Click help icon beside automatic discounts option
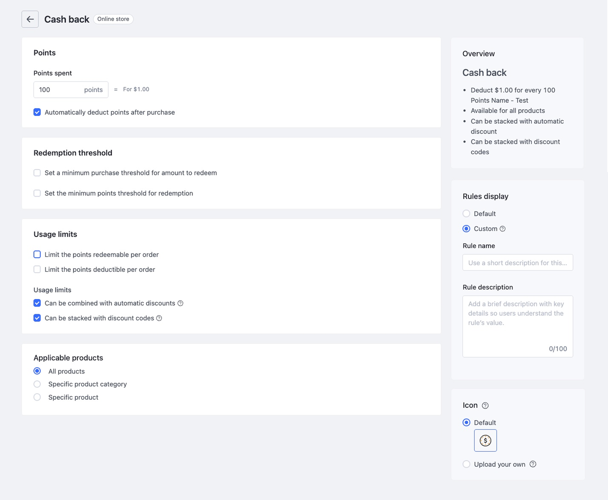This screenshot has width=608, height=500. 180,303
